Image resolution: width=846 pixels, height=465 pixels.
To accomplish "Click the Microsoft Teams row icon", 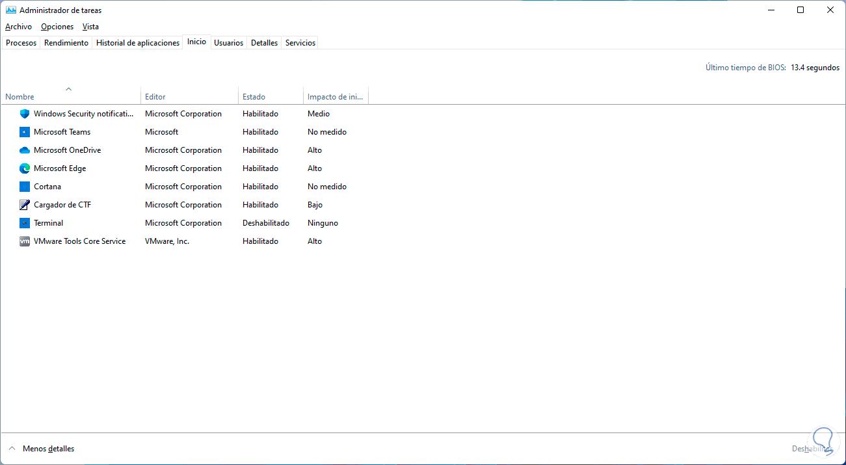I will (25, 132).
